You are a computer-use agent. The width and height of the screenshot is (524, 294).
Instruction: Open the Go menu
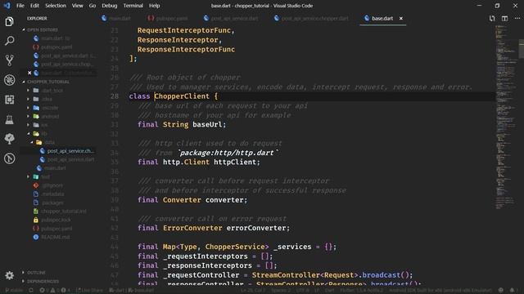(93, 6)
